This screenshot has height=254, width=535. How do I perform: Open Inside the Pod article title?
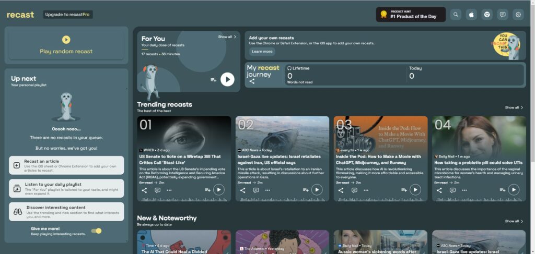pos(378,160)
